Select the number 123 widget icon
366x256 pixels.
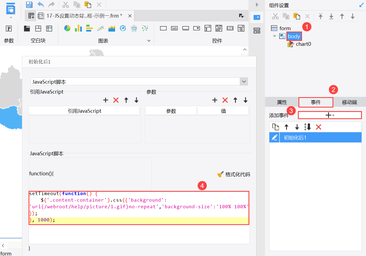pos(230,28)
